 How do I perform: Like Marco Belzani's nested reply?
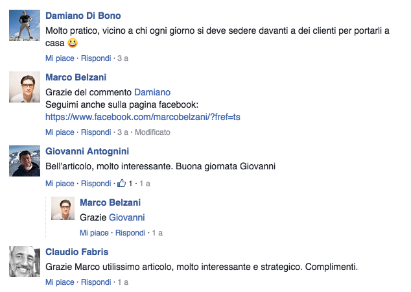click(94, 233)
